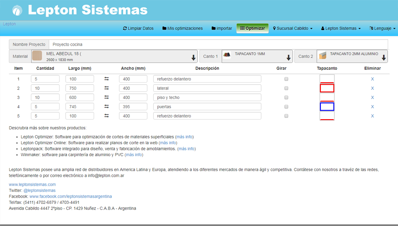Image resolution: width=398 pixels, height=226 pixels.
Task: Open Mis optimizaciones
Action: click(182, 28)
